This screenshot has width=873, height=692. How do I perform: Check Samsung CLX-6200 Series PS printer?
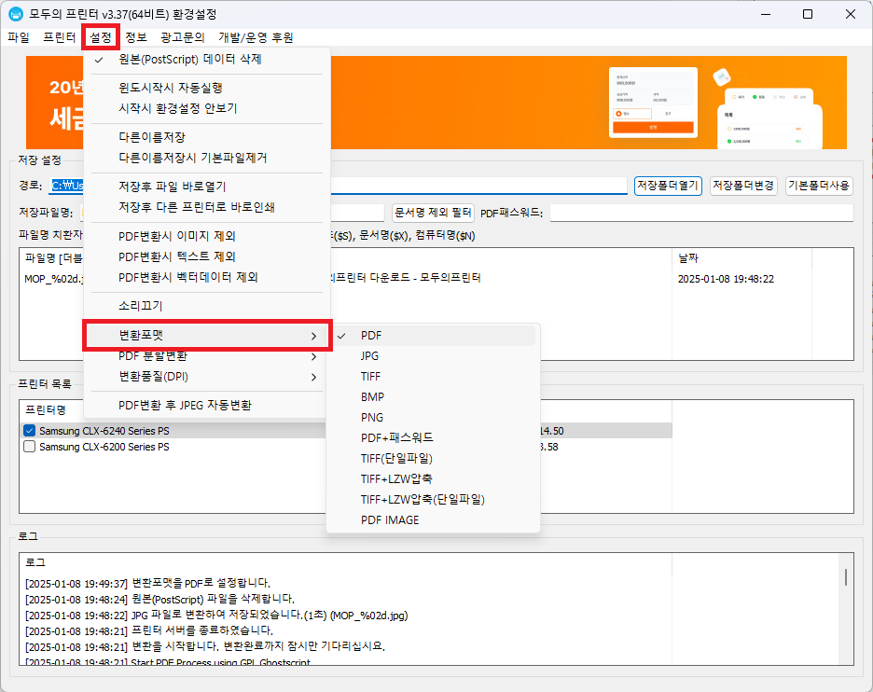pyautogui.click(x=30, y=447)
